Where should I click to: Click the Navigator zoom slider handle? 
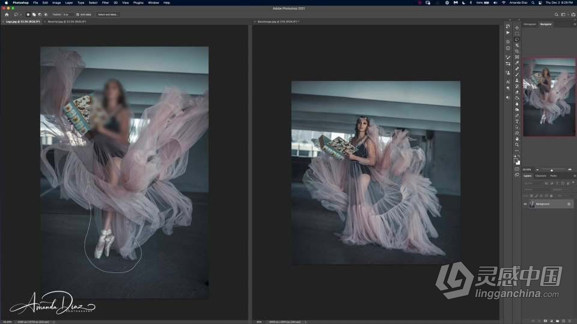(552, 170)
